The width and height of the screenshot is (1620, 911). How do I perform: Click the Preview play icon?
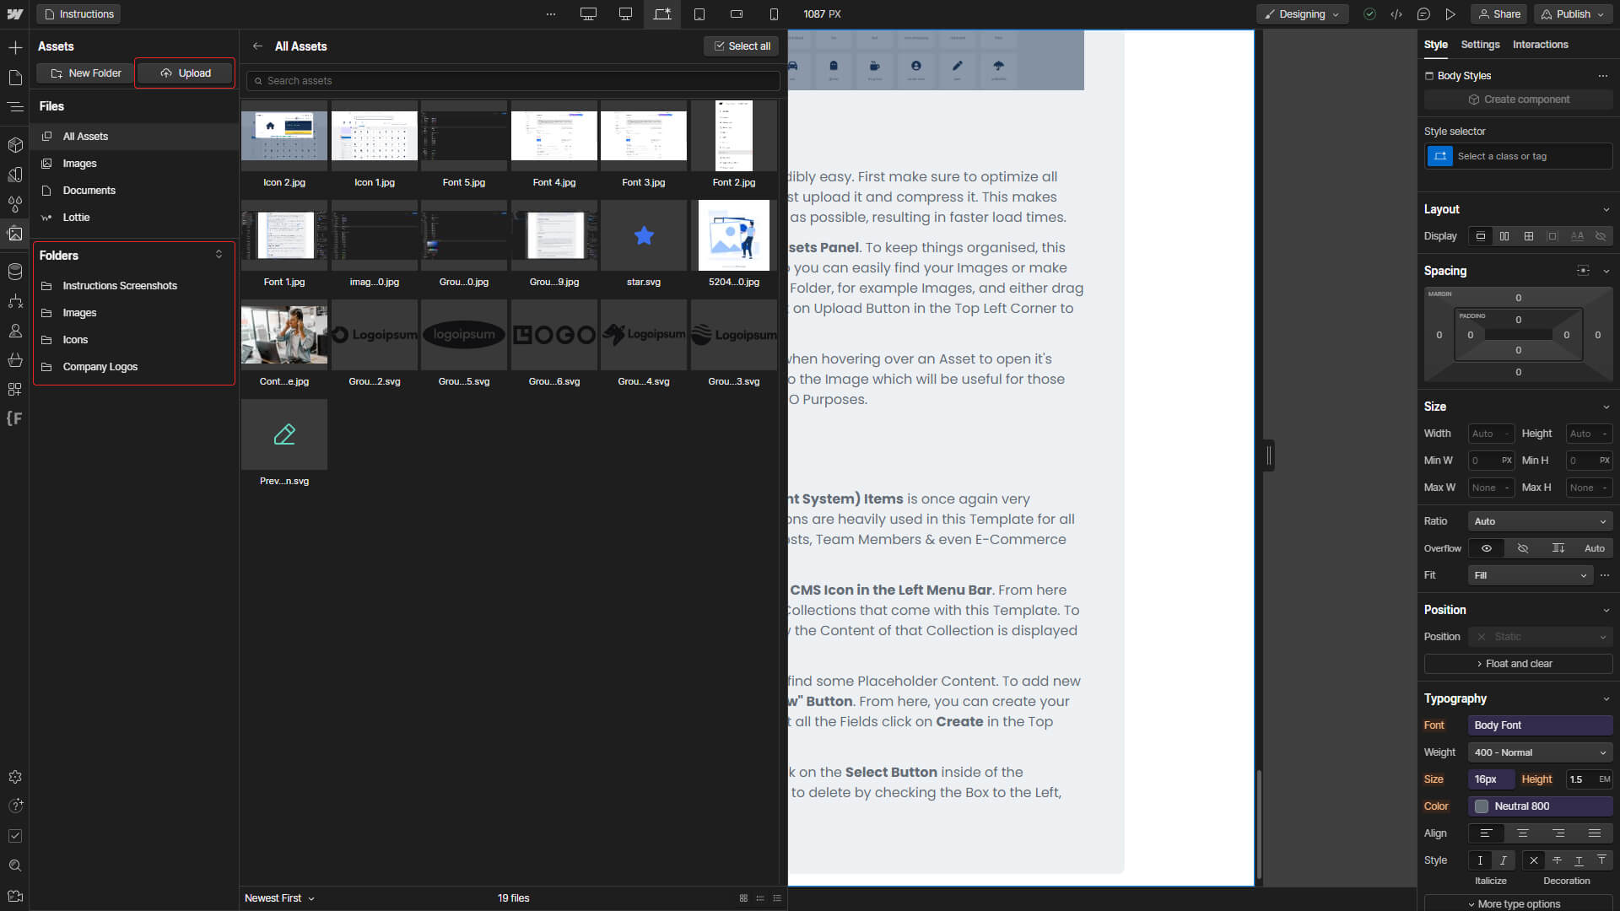coord(1450,14)
